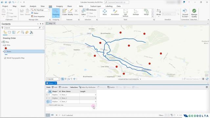This screenshot has width=210, height=118.
Task: Click the Command Search box
Action: coord(117,2)
